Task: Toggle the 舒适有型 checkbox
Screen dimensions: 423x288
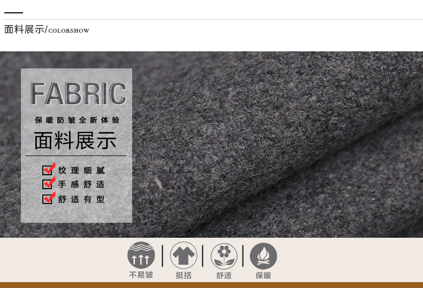Action: pyautogui.click(x=48, y=199)
